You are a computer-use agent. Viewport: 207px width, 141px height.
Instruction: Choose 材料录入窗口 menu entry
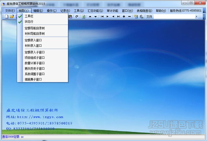coord(43,46)
